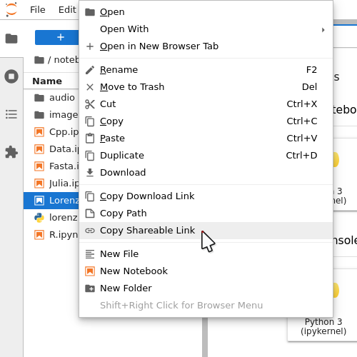The height and width of the screenshot is (357, 357).
Task: Select the images folder row
Action: [51, 115]
